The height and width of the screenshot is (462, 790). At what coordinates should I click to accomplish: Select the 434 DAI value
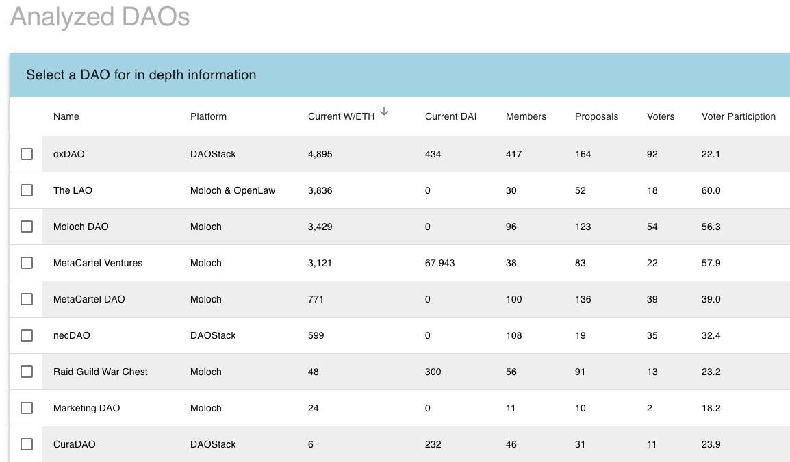click(x=433, y=154)
